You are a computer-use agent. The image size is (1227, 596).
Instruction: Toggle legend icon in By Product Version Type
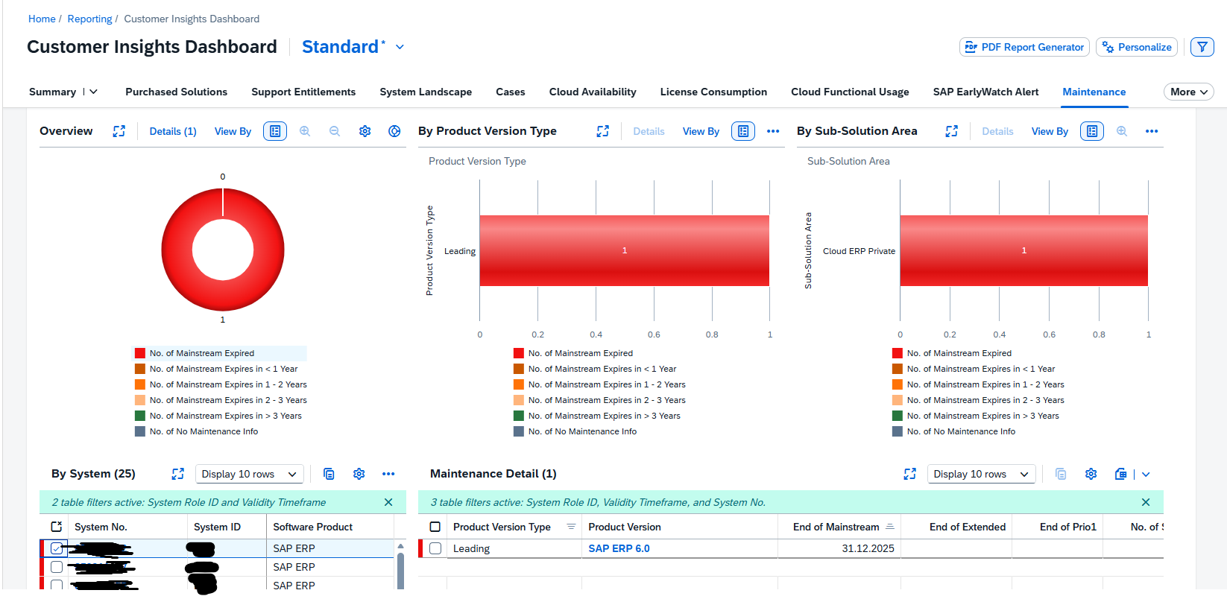[742, 131]
